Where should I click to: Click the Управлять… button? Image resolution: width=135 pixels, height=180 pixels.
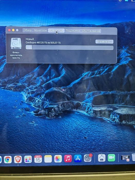[x=104, y=42]
